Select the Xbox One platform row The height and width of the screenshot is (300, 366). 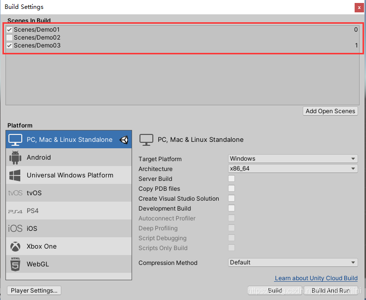coord(69,246)
